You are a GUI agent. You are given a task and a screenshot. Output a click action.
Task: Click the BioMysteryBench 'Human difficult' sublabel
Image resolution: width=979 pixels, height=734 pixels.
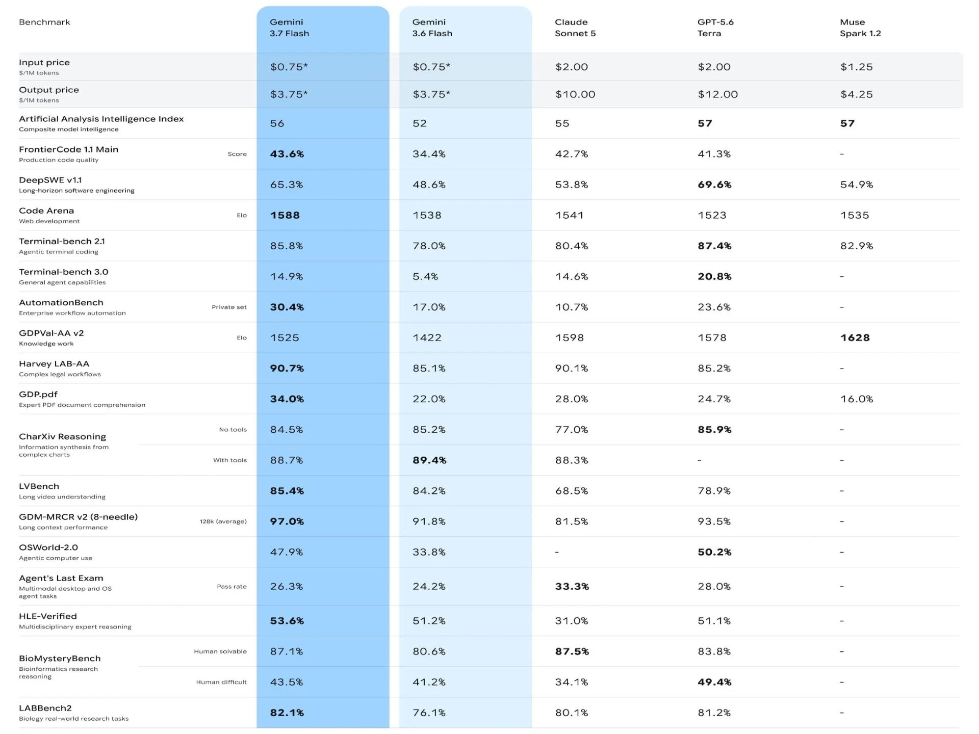tap(221, 682)
